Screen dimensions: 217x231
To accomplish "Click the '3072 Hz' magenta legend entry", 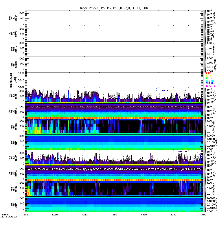I will 210,86.
